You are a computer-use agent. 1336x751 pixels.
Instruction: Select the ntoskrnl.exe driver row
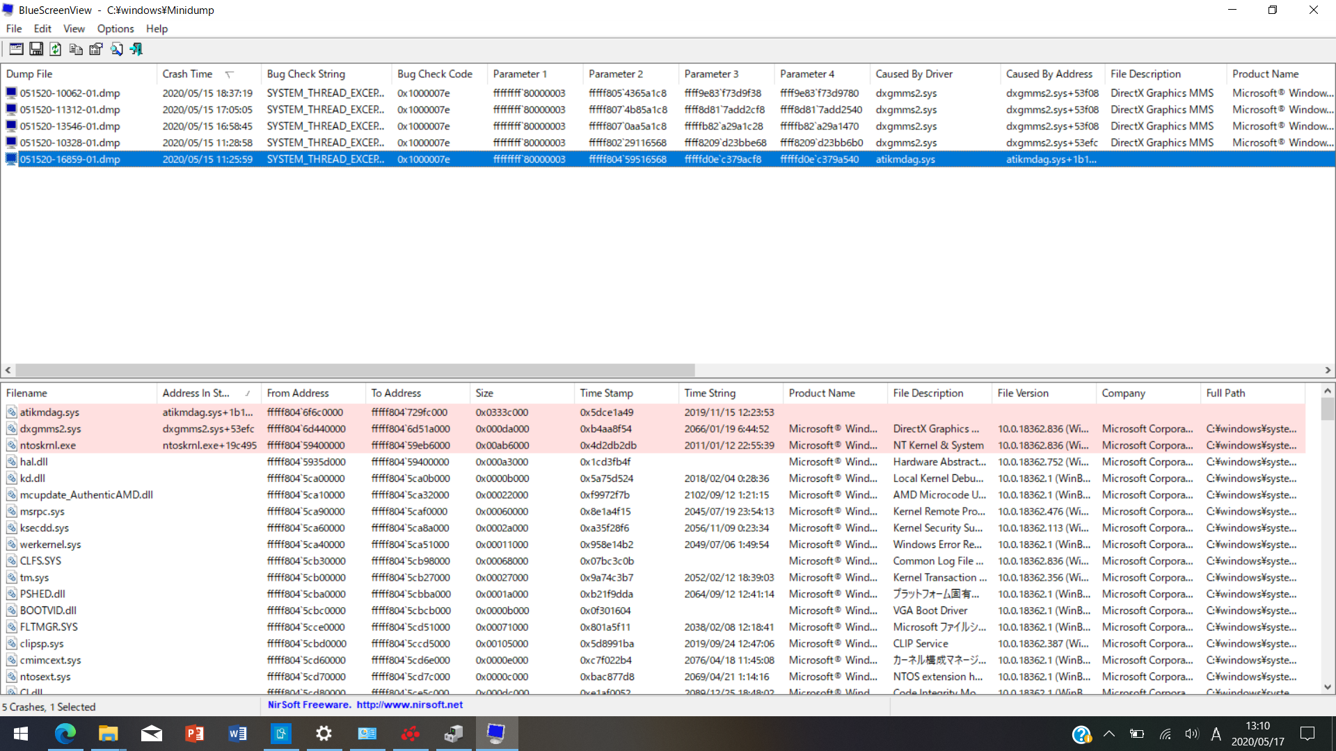coord(653,446)
